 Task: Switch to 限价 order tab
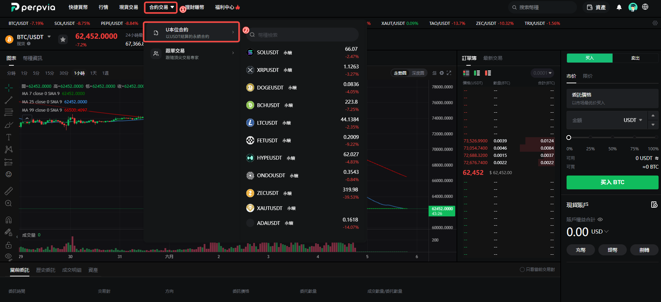(588, 76)
